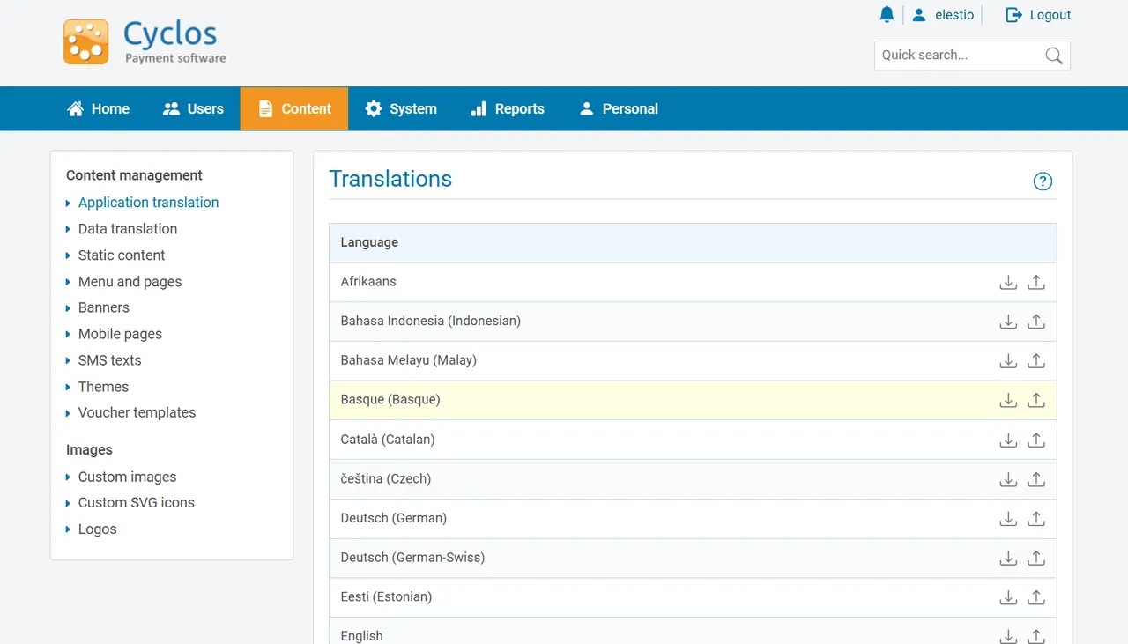
Task: Select the Content menu tab
Action: [294, 108]
